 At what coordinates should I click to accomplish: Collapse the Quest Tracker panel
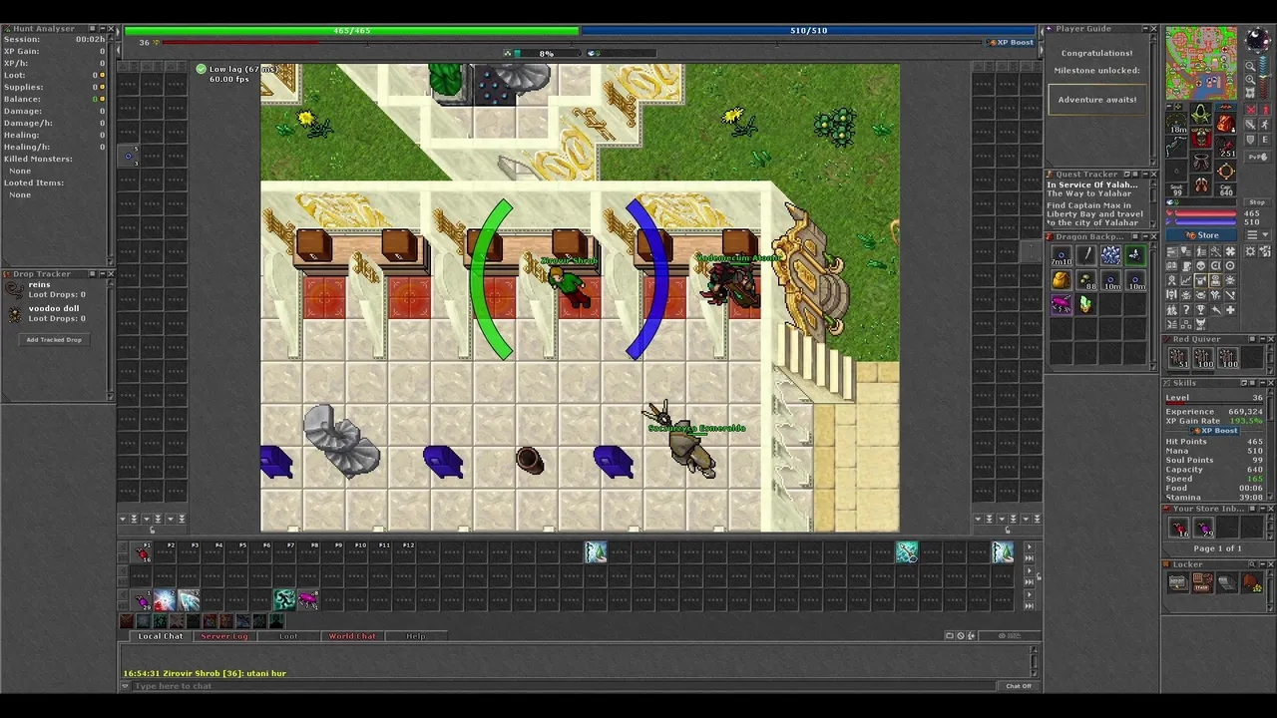(x=1144, y=175)
